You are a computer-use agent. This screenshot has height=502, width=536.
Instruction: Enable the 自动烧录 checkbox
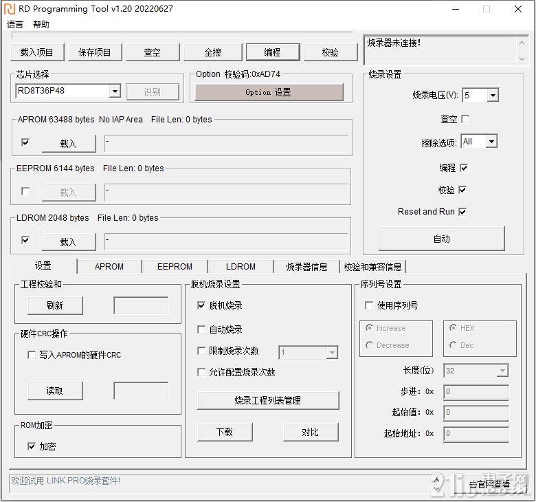(x=201, y=329)
